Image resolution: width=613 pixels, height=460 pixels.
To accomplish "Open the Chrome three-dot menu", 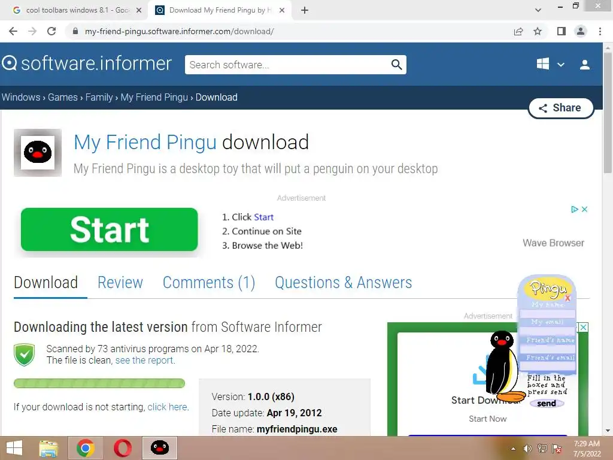I will point(600,31).
